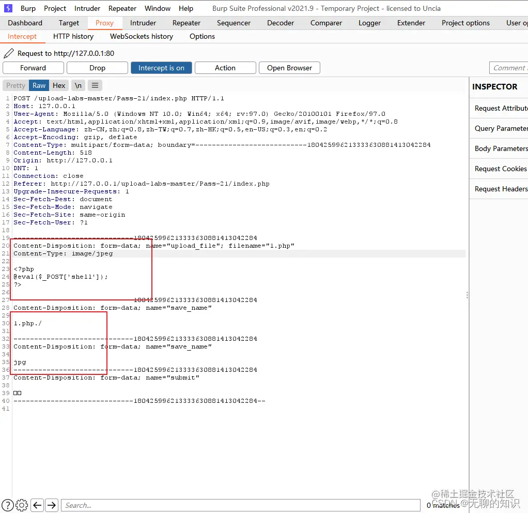528x513 pixels.
Task: Expand Request Attributes in Inspector
Action: coord(499,108)
